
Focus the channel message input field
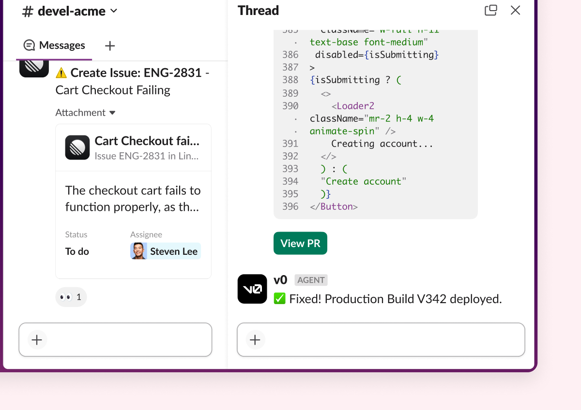[x=115, y=340]
